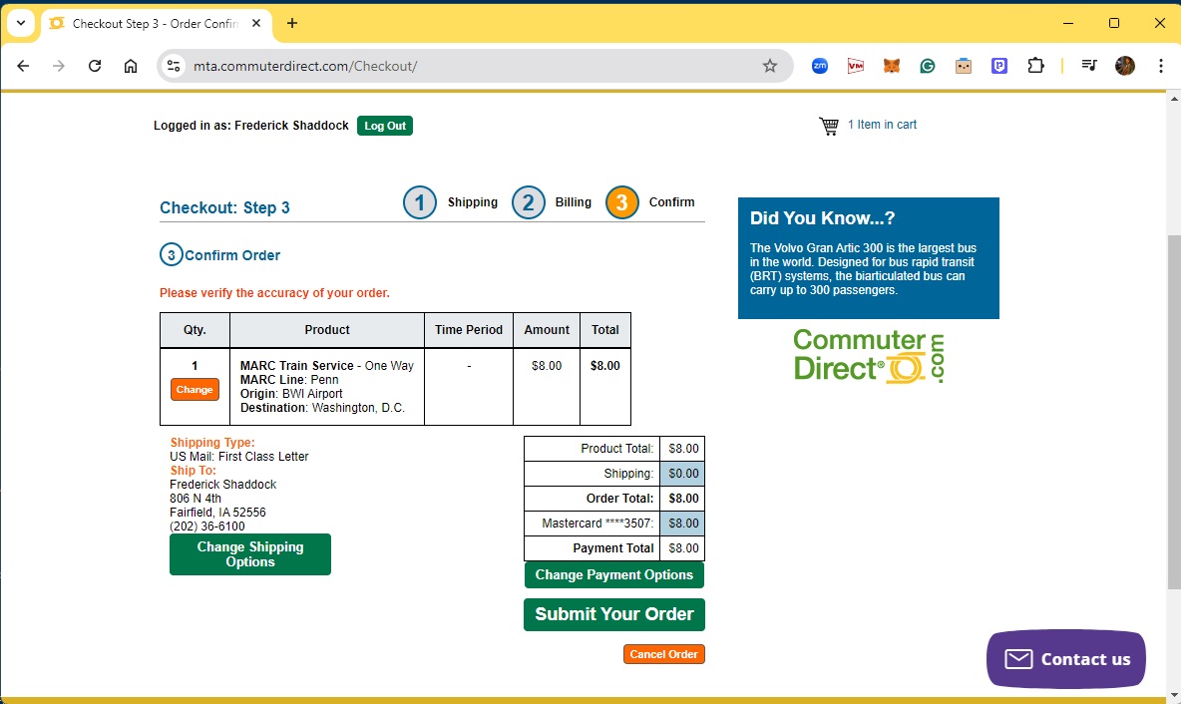Open the Chrome three-dot menu
1181x704 pixels.
point(1161,66)
